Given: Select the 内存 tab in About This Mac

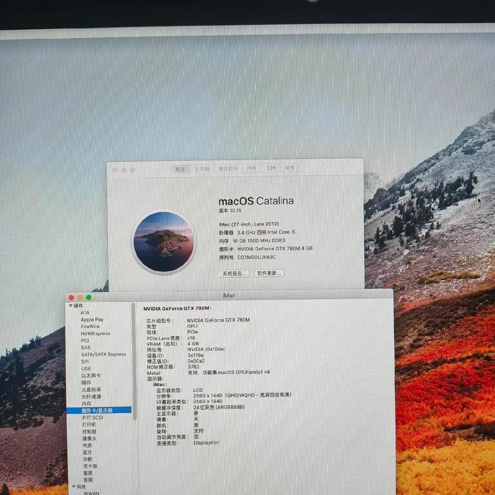Looking at the screenshot, I should click(x=252, y=168).
